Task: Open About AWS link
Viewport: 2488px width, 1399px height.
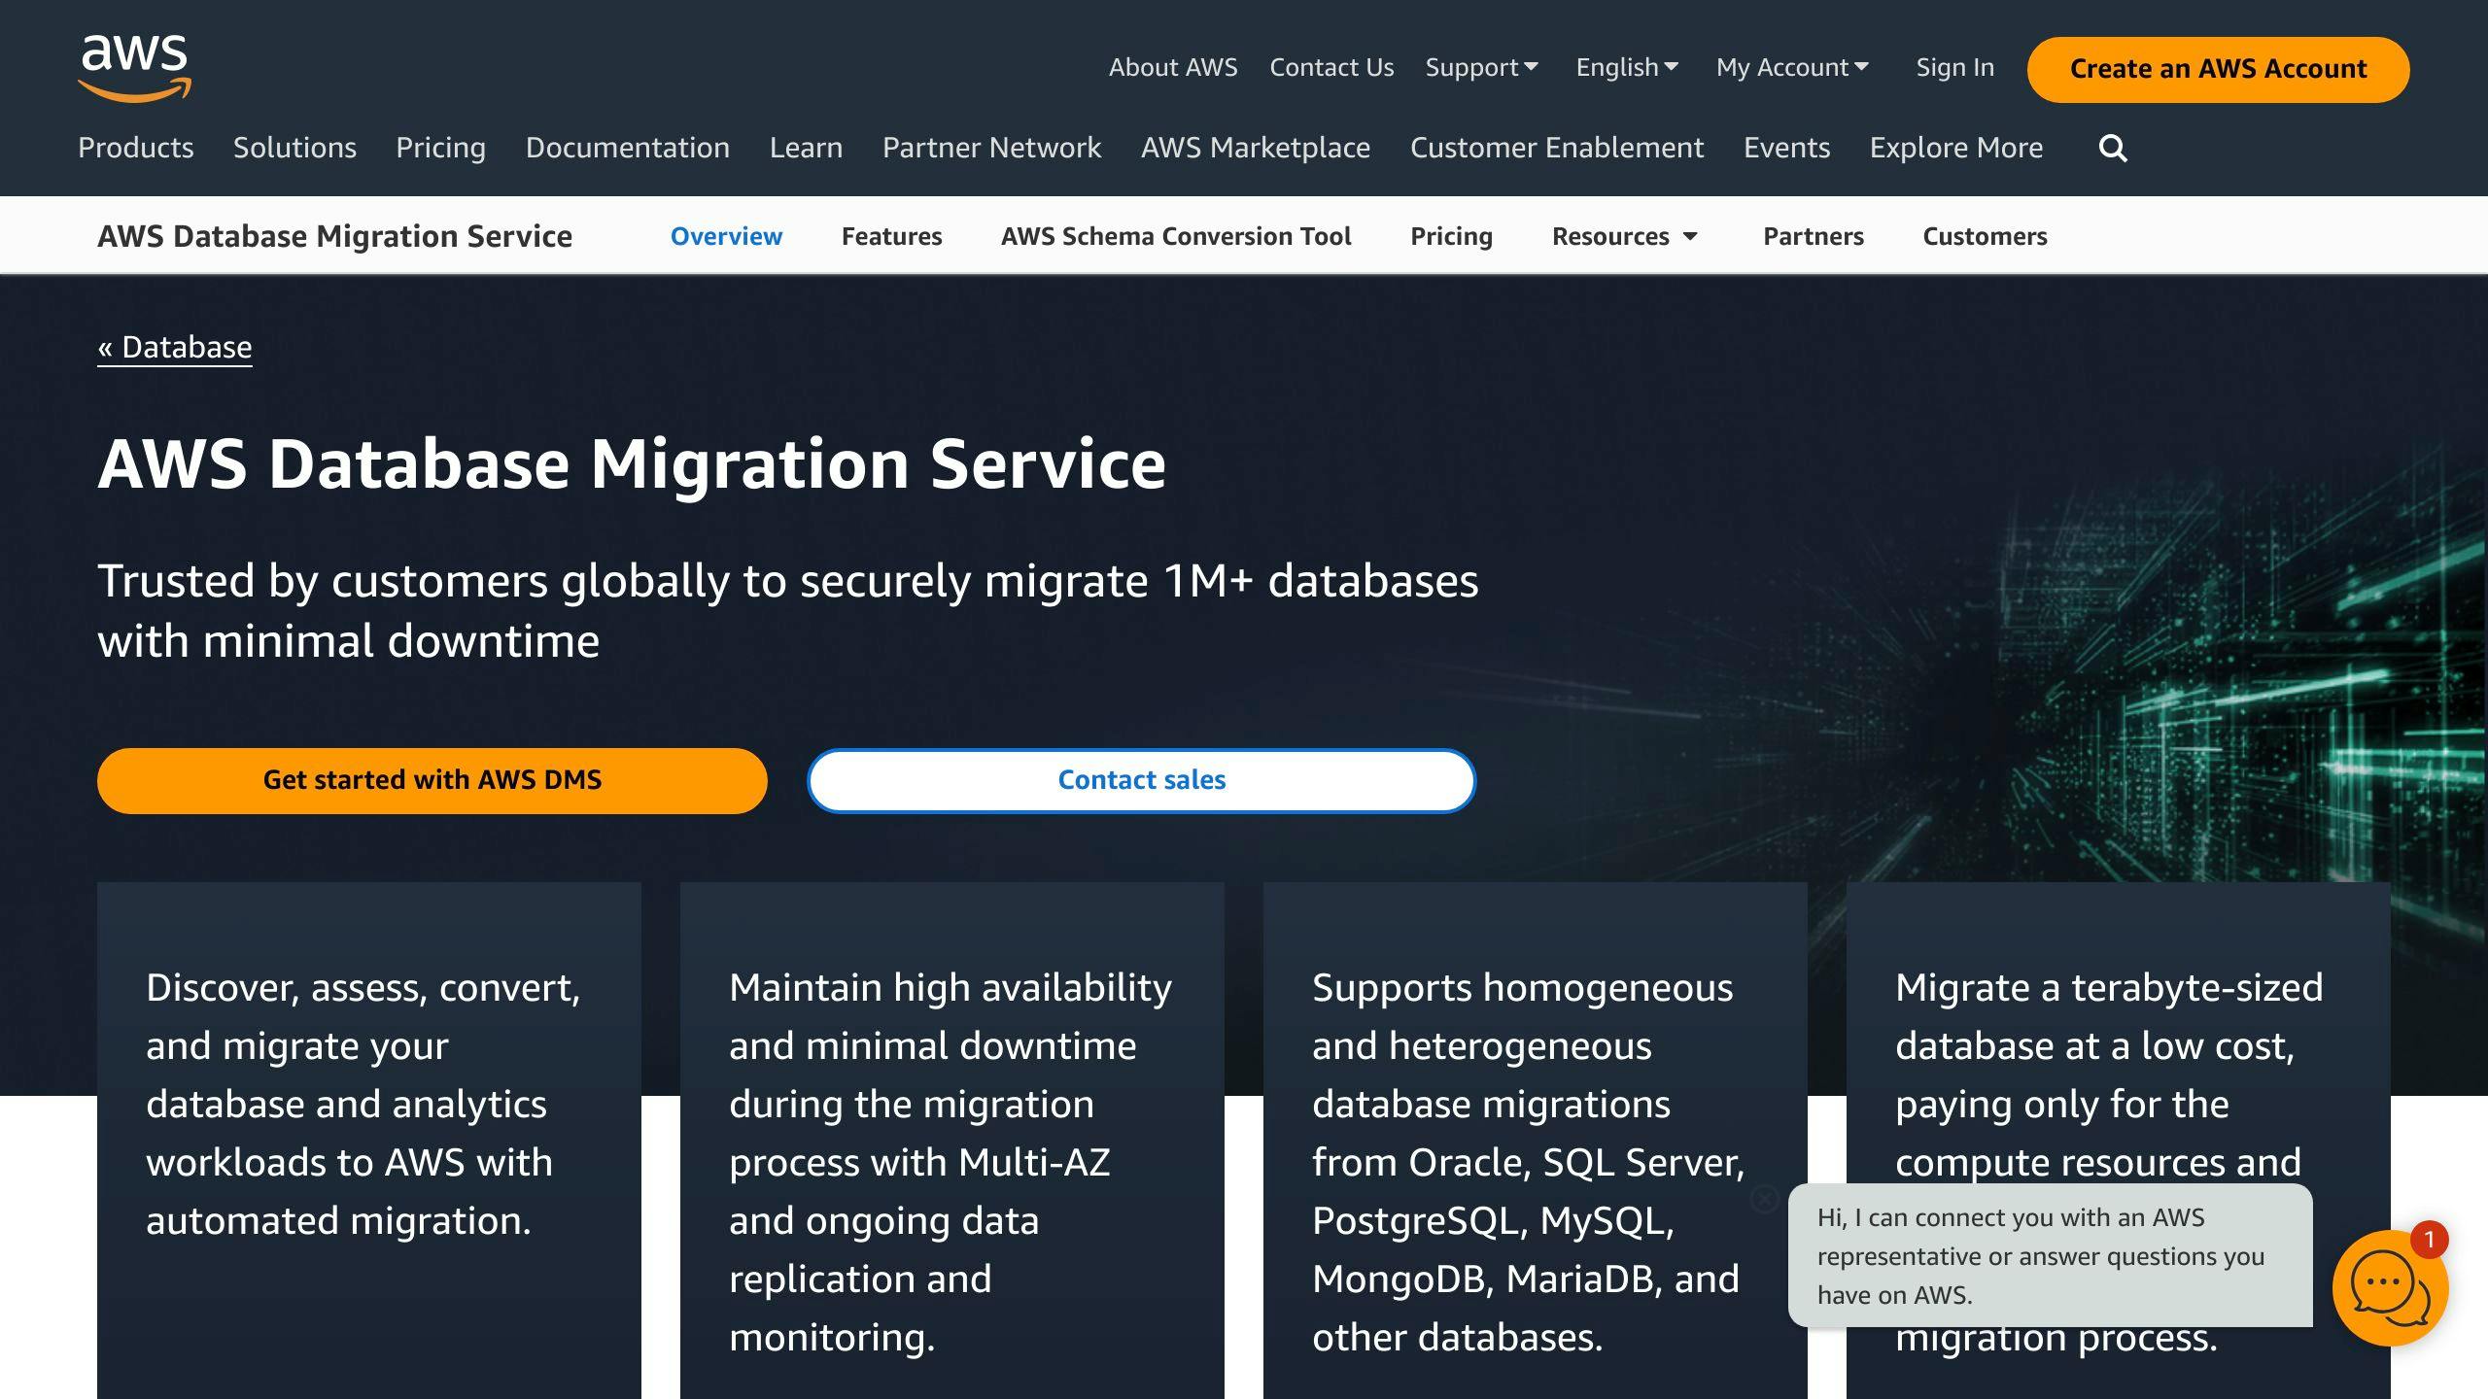Action: pos(1173,68)
